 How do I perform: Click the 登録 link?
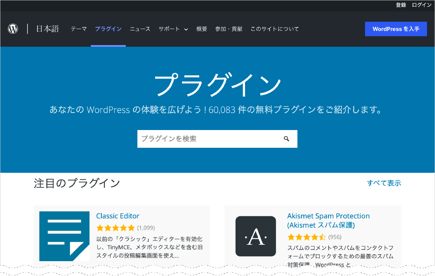[x=401, y=5]
